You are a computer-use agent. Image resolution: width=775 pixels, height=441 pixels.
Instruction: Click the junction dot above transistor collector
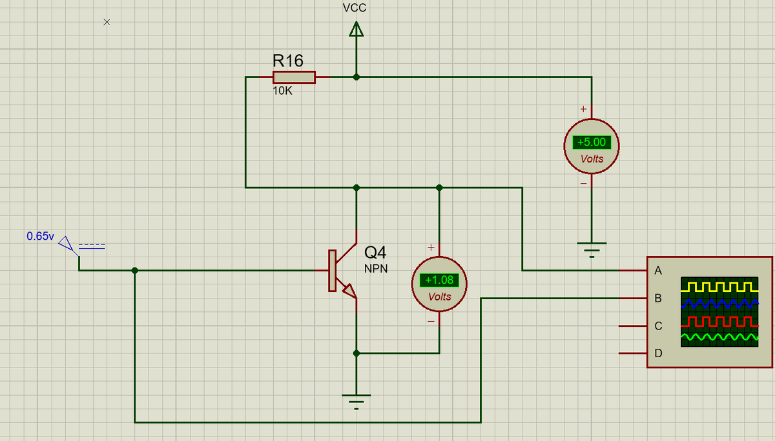[356, 188]
